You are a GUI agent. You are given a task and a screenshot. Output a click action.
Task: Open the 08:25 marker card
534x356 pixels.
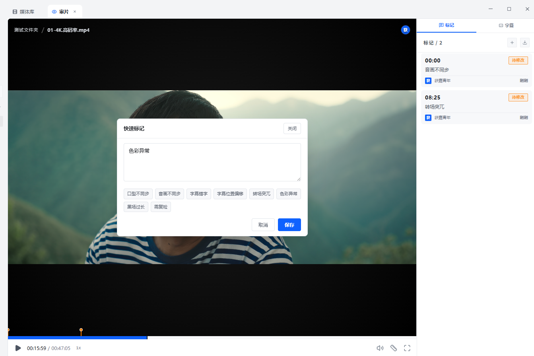(476, 107)
